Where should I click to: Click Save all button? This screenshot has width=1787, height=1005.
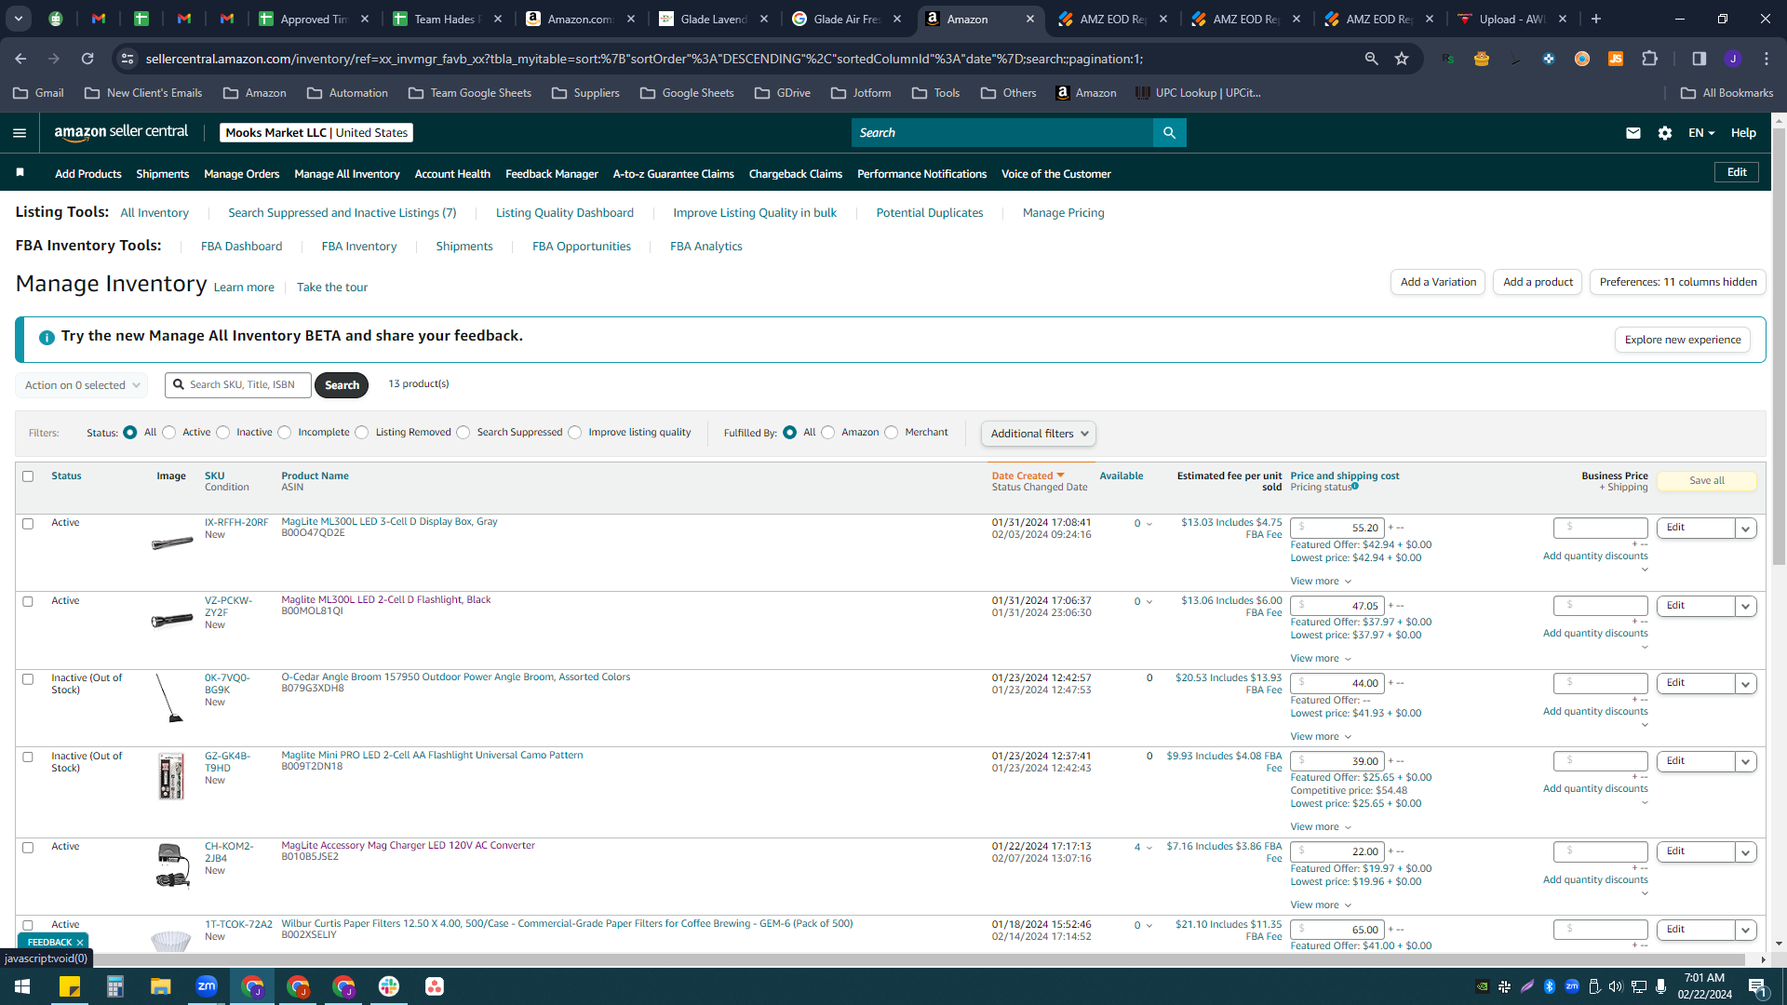click(1707, 481)
